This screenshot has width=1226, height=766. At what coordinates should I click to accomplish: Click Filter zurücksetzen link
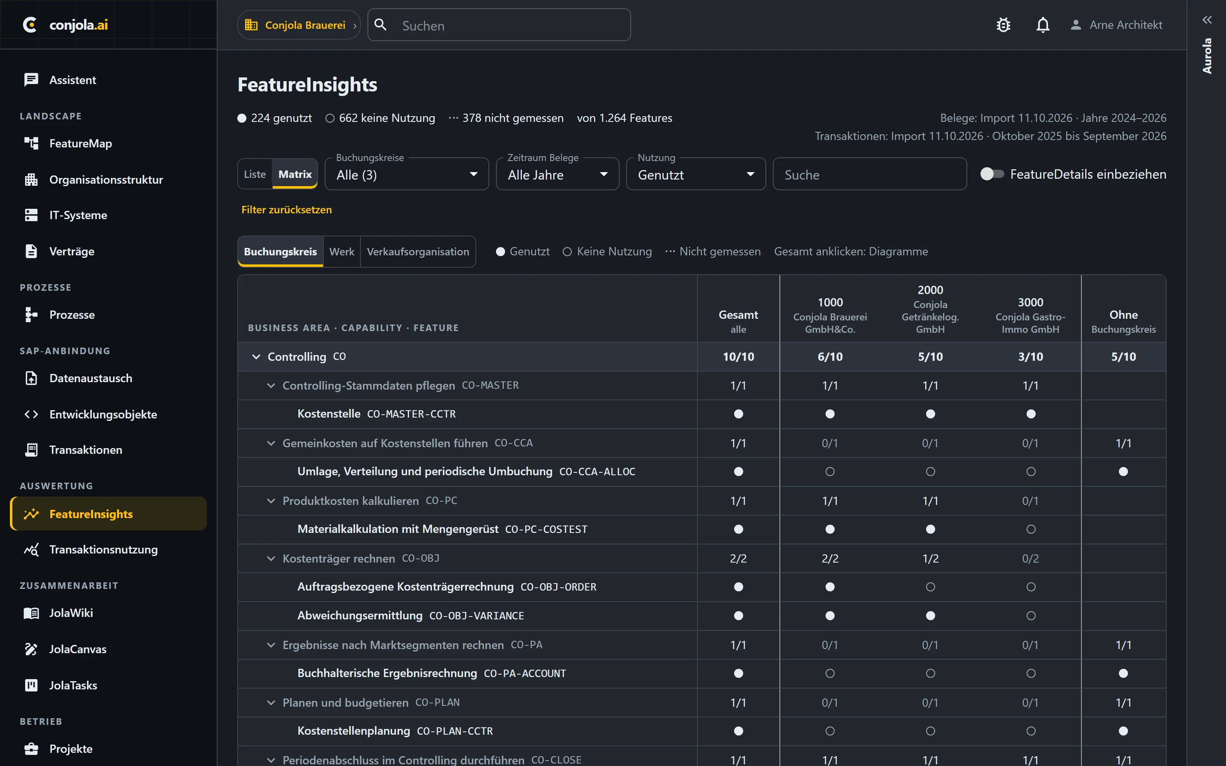[286, 210]
